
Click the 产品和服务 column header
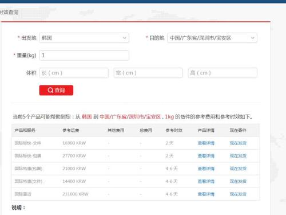25,130
